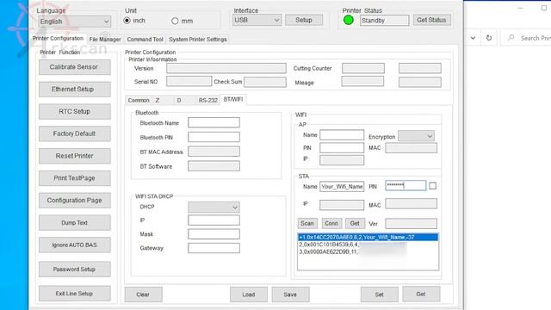Switch to the Printer Configuration tab
551x310 pixels.
coord(58,38)
